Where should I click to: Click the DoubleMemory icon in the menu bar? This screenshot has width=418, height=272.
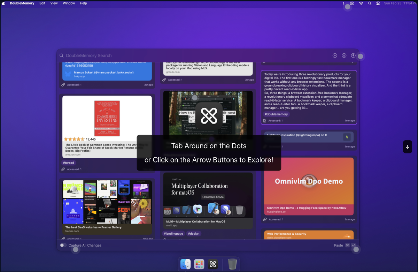click(352, 3)
